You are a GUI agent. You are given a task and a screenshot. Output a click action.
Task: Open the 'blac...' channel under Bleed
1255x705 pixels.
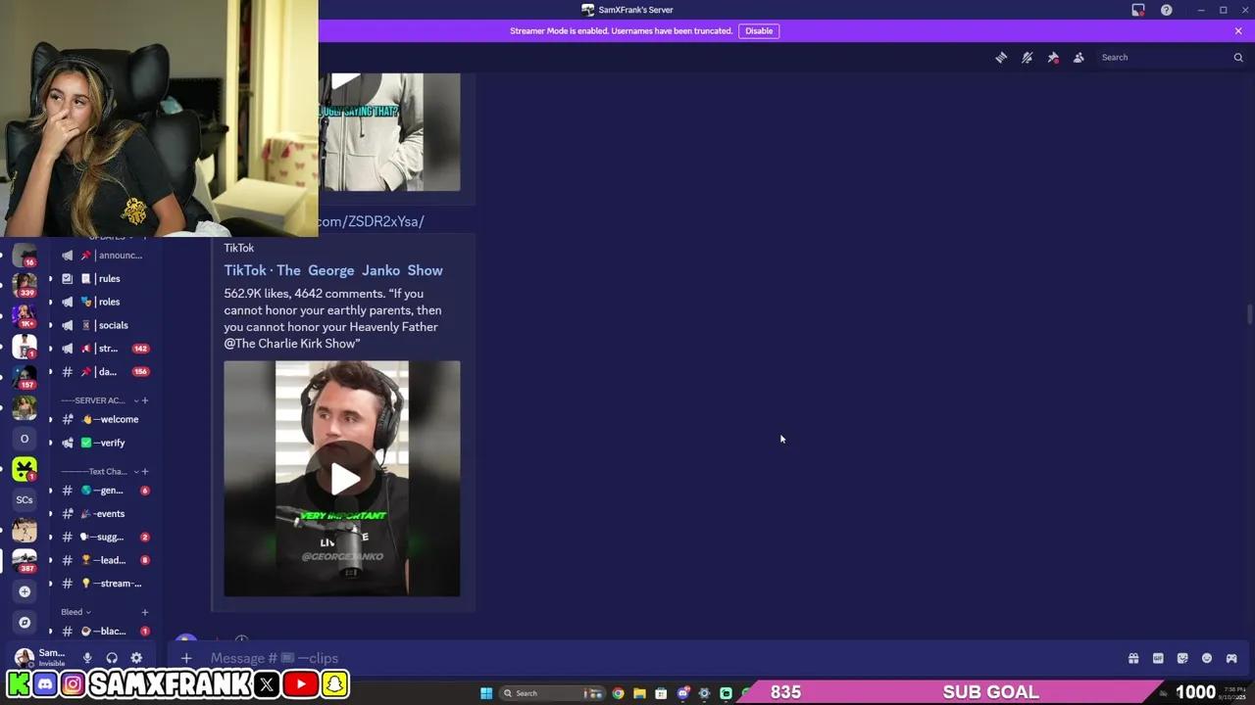[105, 632]
